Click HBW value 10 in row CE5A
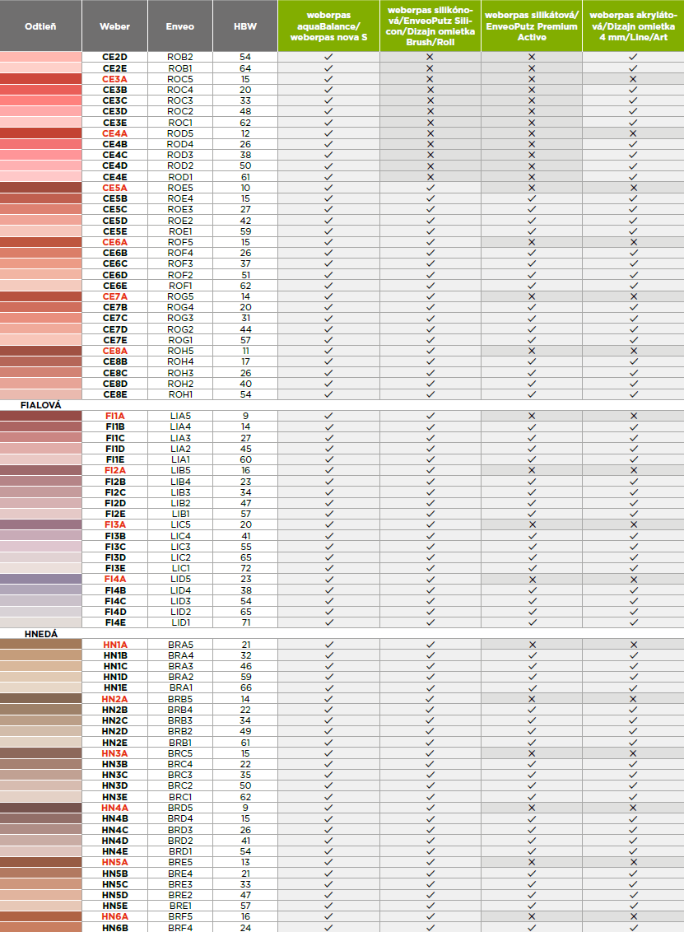This screenshot has height=932, width=684. [x=245, y=188]
